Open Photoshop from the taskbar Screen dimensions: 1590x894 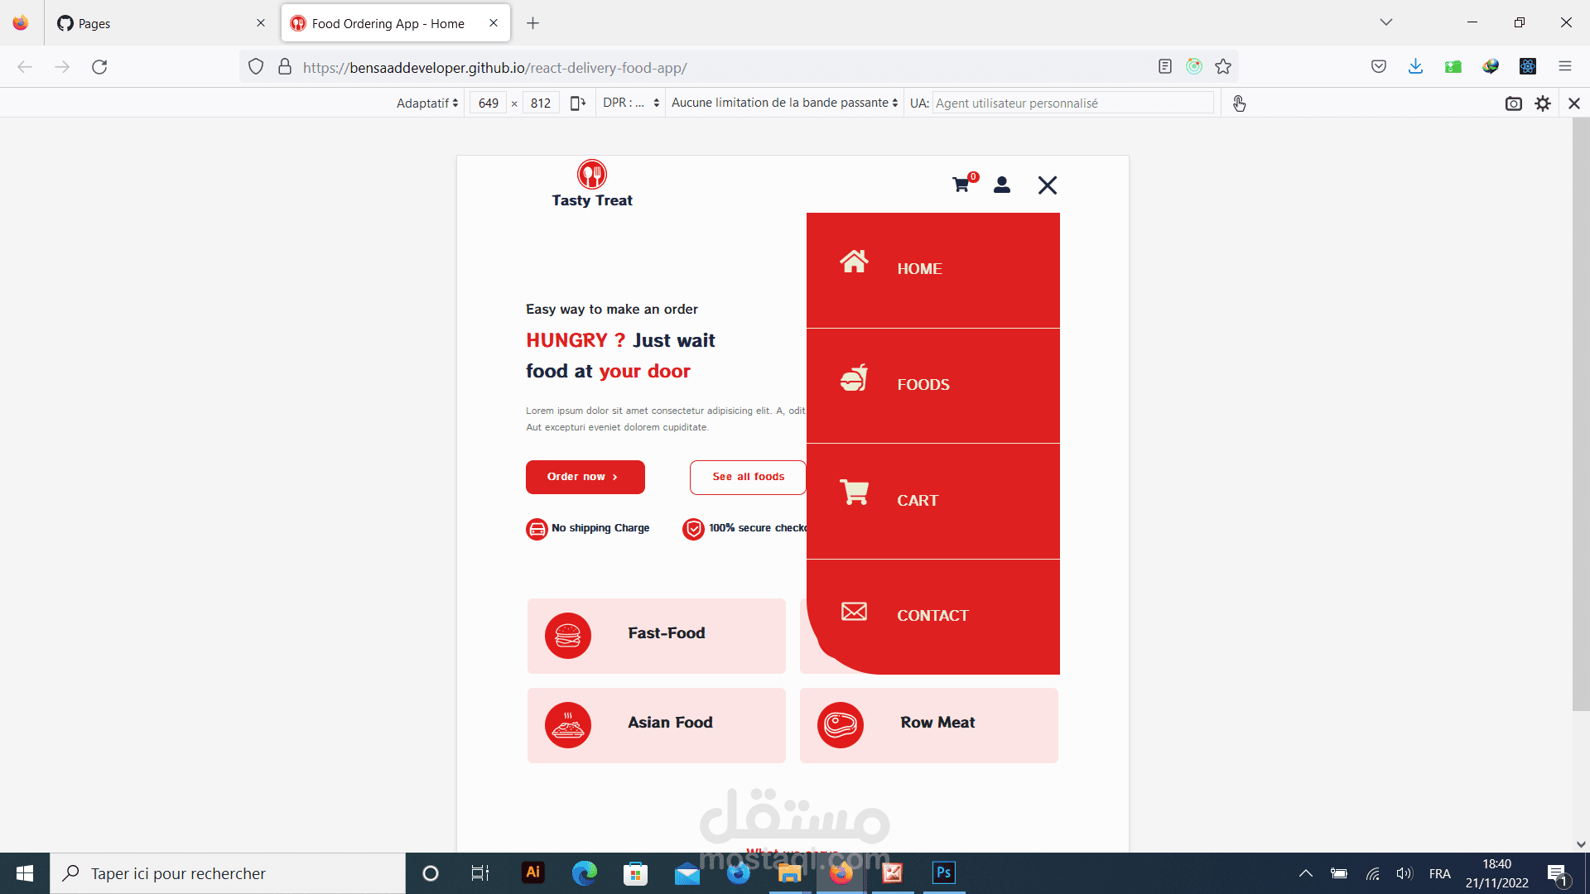click(x=943, y=872)
